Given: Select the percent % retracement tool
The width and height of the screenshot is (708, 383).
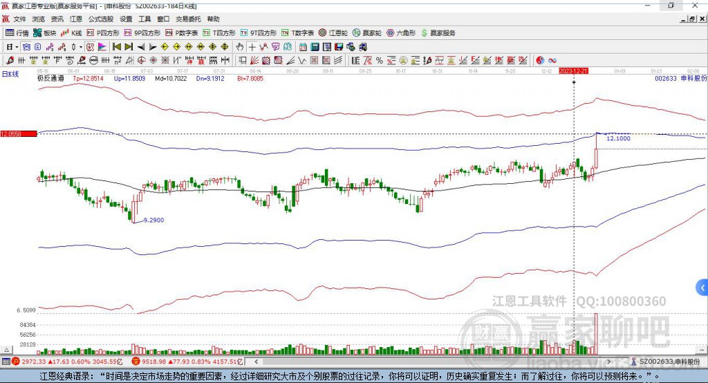Looking at the screenshot, I should (x=380, y=61).
